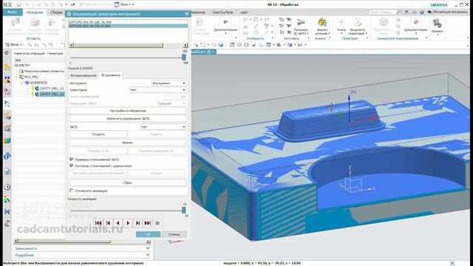Step to previous operation in playback controls
This screenshot has width=473, height=266.
(x=108, y=223)
